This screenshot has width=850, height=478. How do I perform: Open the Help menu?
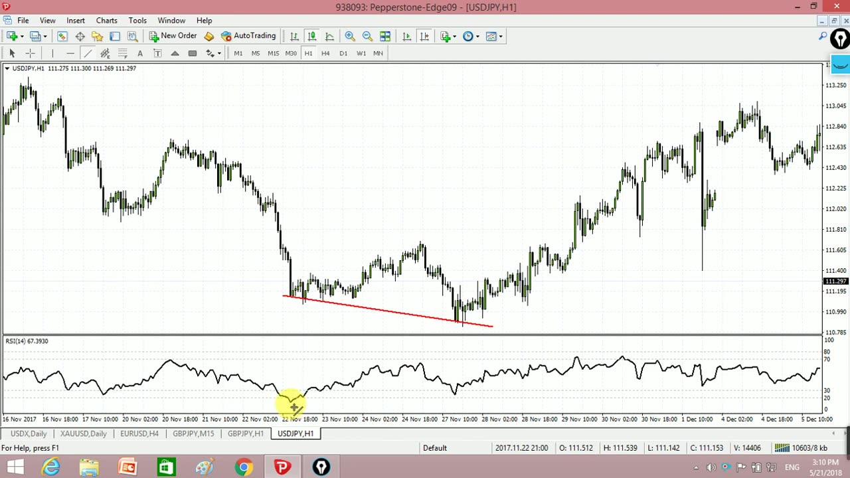tap(204, 21)
